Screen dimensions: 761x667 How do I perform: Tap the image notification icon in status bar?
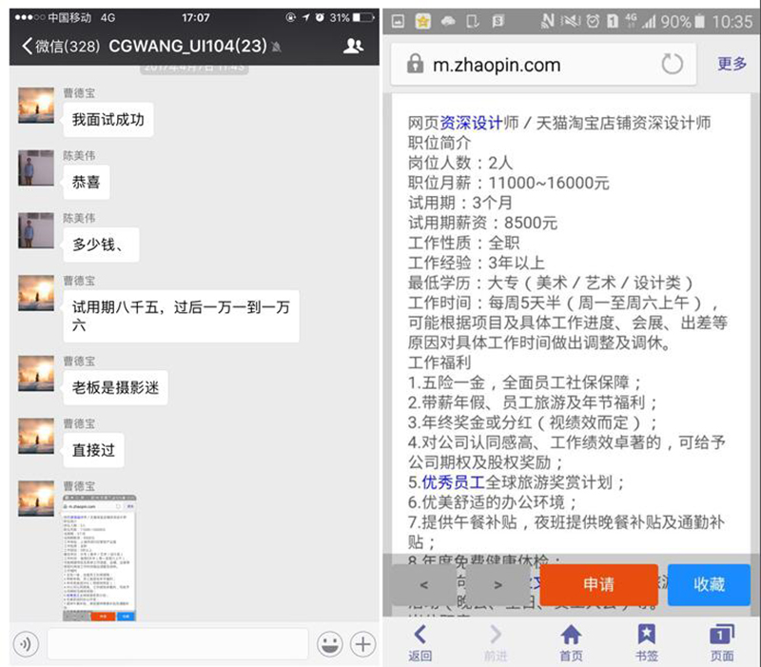398,21
